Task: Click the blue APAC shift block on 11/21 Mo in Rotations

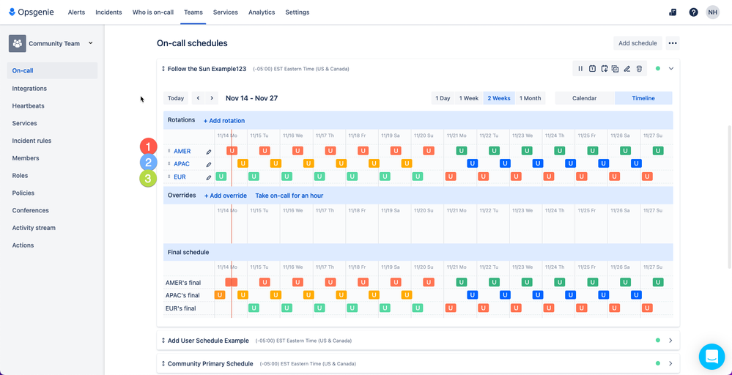Action: pyautogui.click(x=473, y=163)
